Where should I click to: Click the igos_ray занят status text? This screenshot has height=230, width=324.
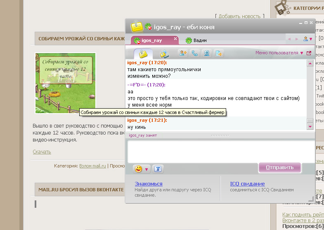[143, 135]
